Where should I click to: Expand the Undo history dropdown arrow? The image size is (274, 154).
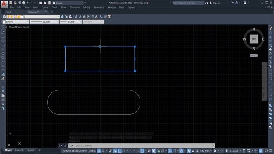tap(31, 3)
